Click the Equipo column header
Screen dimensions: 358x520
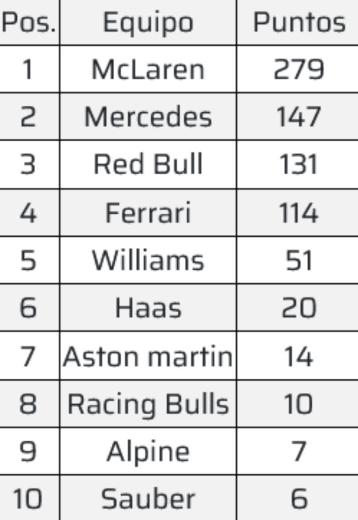click(x=148, y=23)
